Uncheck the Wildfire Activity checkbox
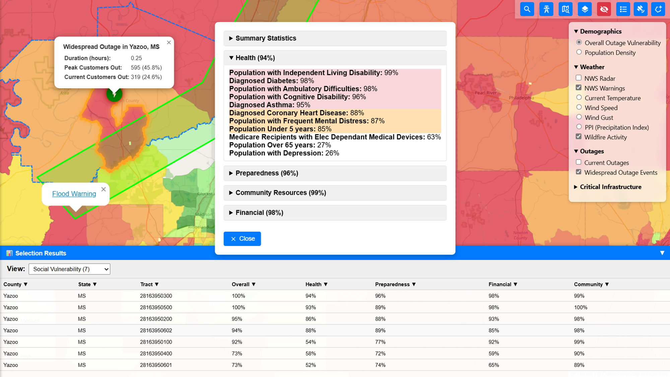The width and height of the screenshot is (670, 377). pyautogui.click(x=579, y=136)
